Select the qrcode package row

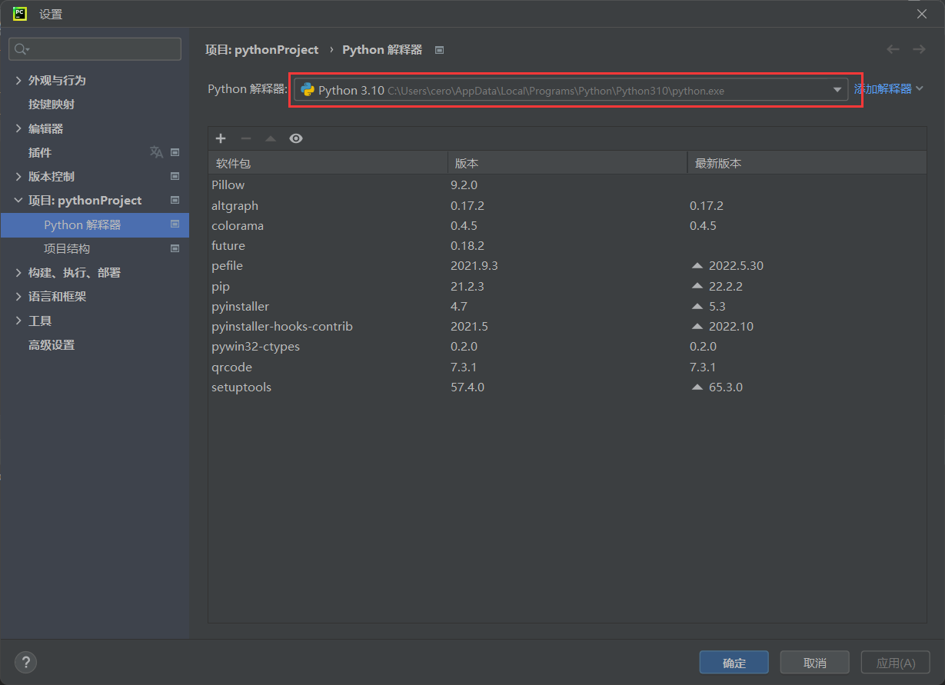(567, 367)
